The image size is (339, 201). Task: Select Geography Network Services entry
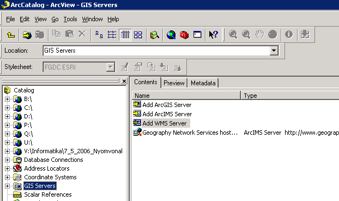(185, 133)
